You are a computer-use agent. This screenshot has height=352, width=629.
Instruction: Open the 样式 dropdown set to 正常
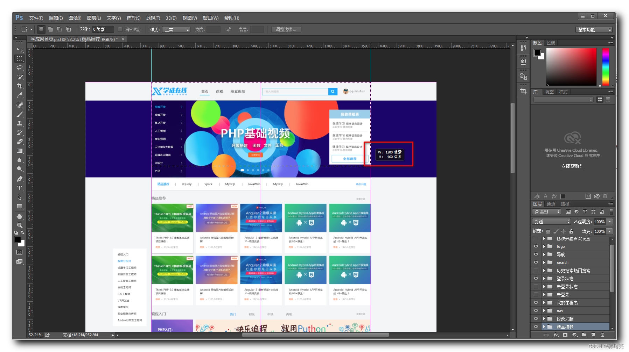click(176, 30)
